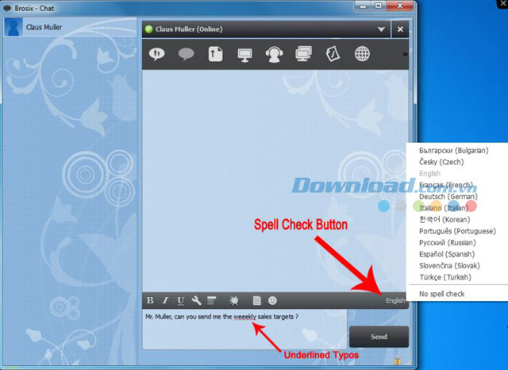
Task: Click Claus Muller's avatar picture
Action: pos(13,27)
